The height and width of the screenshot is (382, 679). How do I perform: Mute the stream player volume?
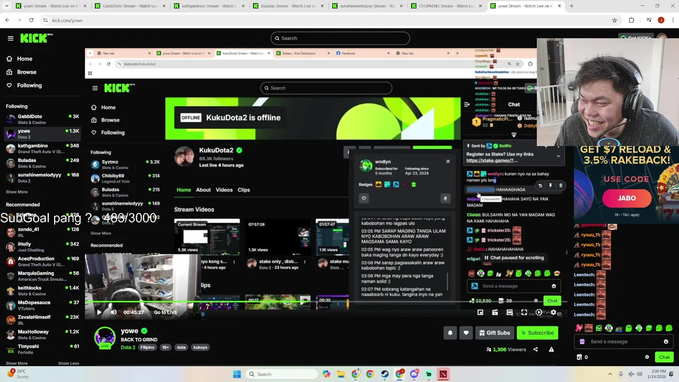(114, 312)
